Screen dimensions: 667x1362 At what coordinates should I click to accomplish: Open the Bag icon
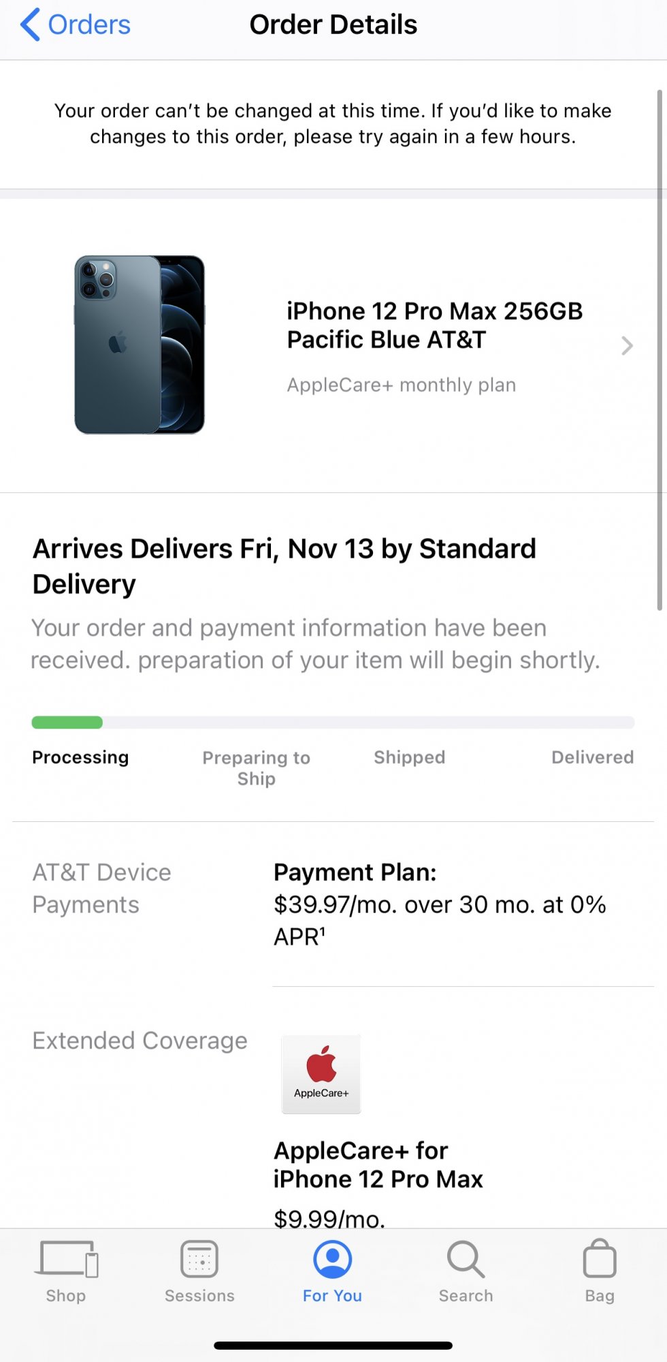point(600,1259)
